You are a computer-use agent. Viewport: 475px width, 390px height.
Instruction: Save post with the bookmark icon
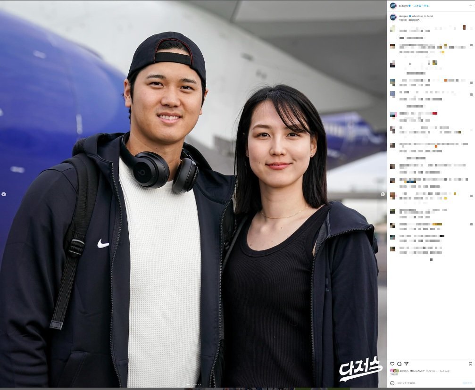(470, 364)
